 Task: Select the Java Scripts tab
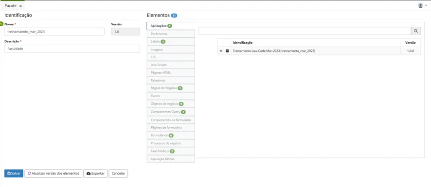[x=171, y=65]
